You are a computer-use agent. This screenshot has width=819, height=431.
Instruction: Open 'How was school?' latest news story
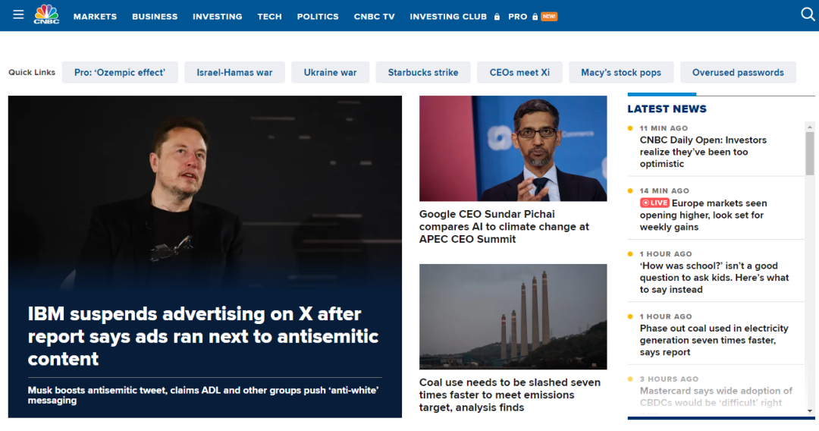(x=714, y=278)
